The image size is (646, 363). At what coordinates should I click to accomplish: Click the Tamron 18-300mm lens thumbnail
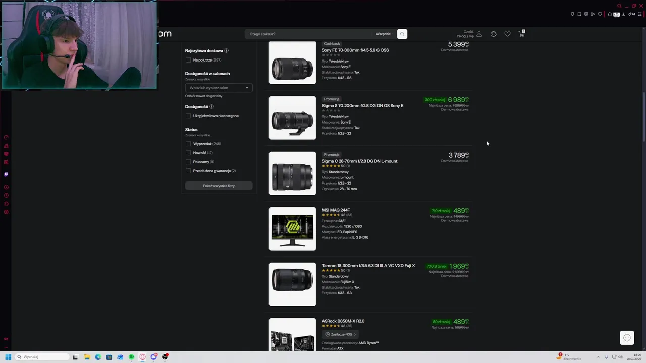point(292,284)
